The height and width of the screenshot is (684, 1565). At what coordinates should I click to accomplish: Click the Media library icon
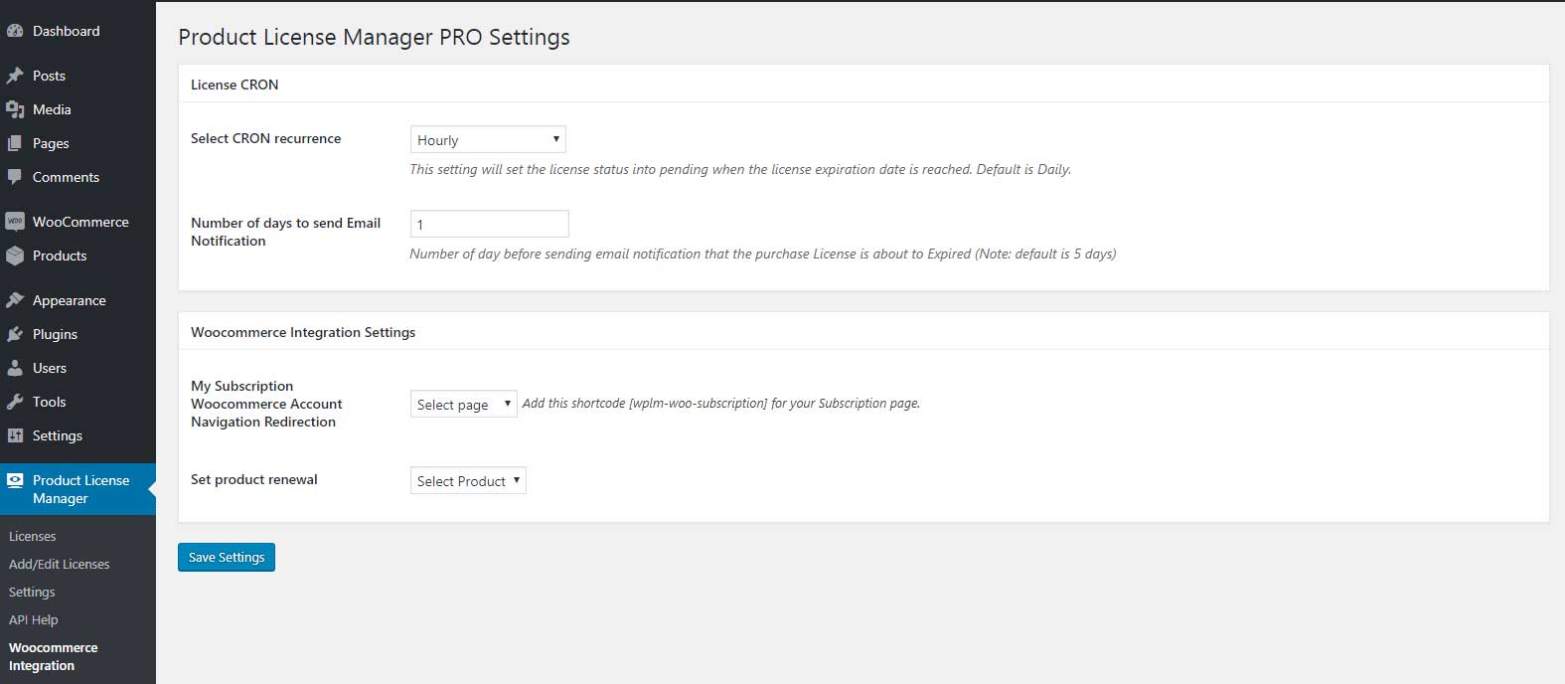point(15,109)
